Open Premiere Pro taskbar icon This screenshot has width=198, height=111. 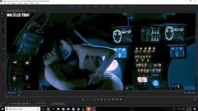93,109
